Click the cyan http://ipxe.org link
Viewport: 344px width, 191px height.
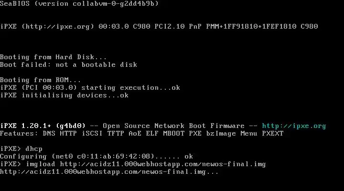[x=294, y=126]
